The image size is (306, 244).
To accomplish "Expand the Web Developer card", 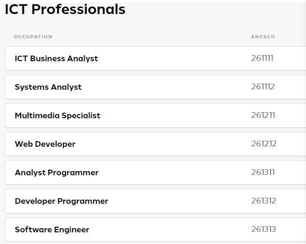I will tap(155, 144).
